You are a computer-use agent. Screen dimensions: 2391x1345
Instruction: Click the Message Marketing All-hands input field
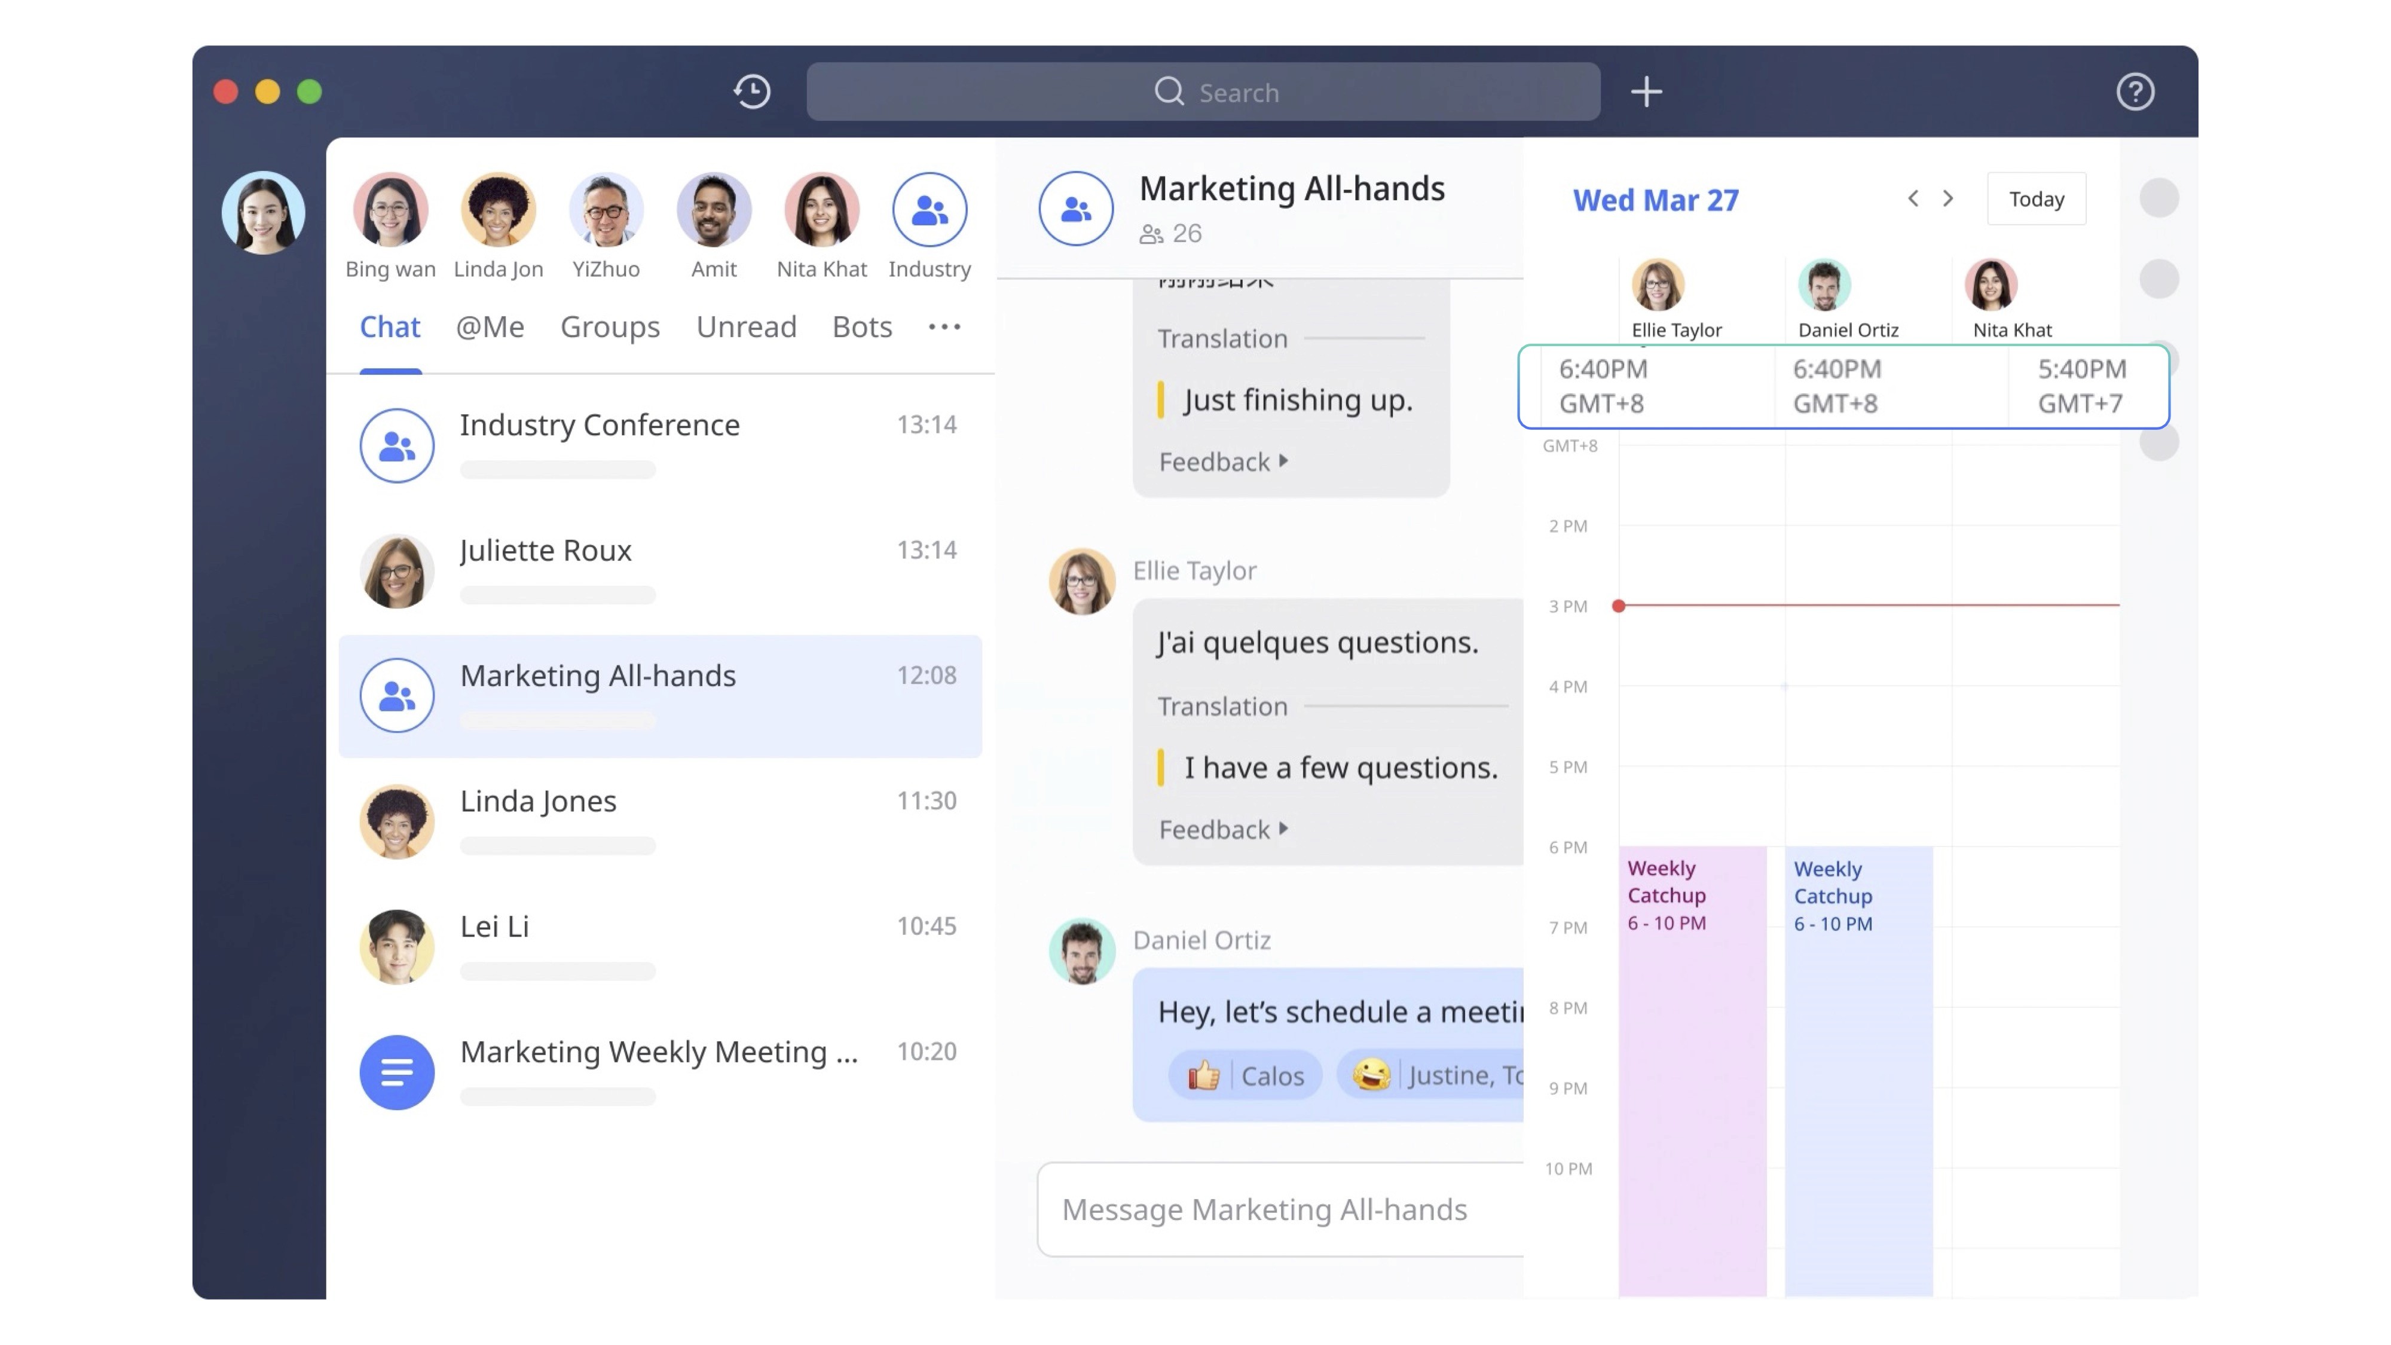click(x=1281, y=1209)
